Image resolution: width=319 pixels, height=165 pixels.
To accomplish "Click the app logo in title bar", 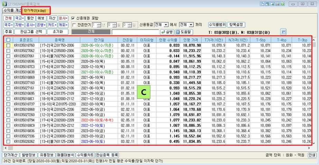I will coord(3,3).
